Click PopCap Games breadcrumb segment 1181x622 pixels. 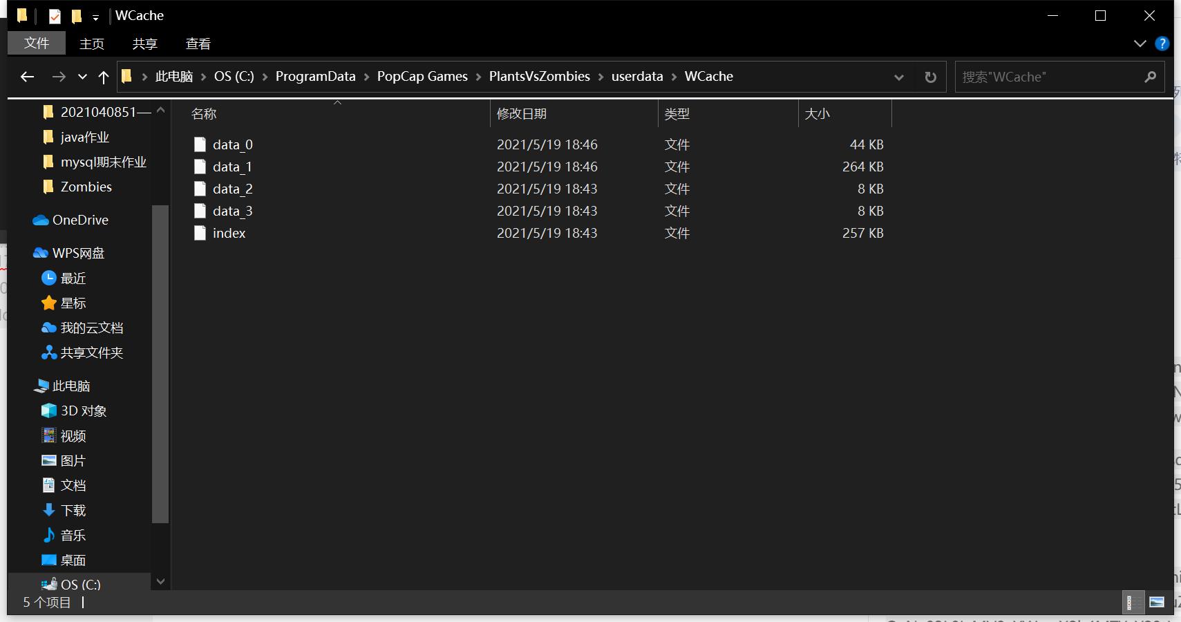pyautogui.click(x=422, y=77)
